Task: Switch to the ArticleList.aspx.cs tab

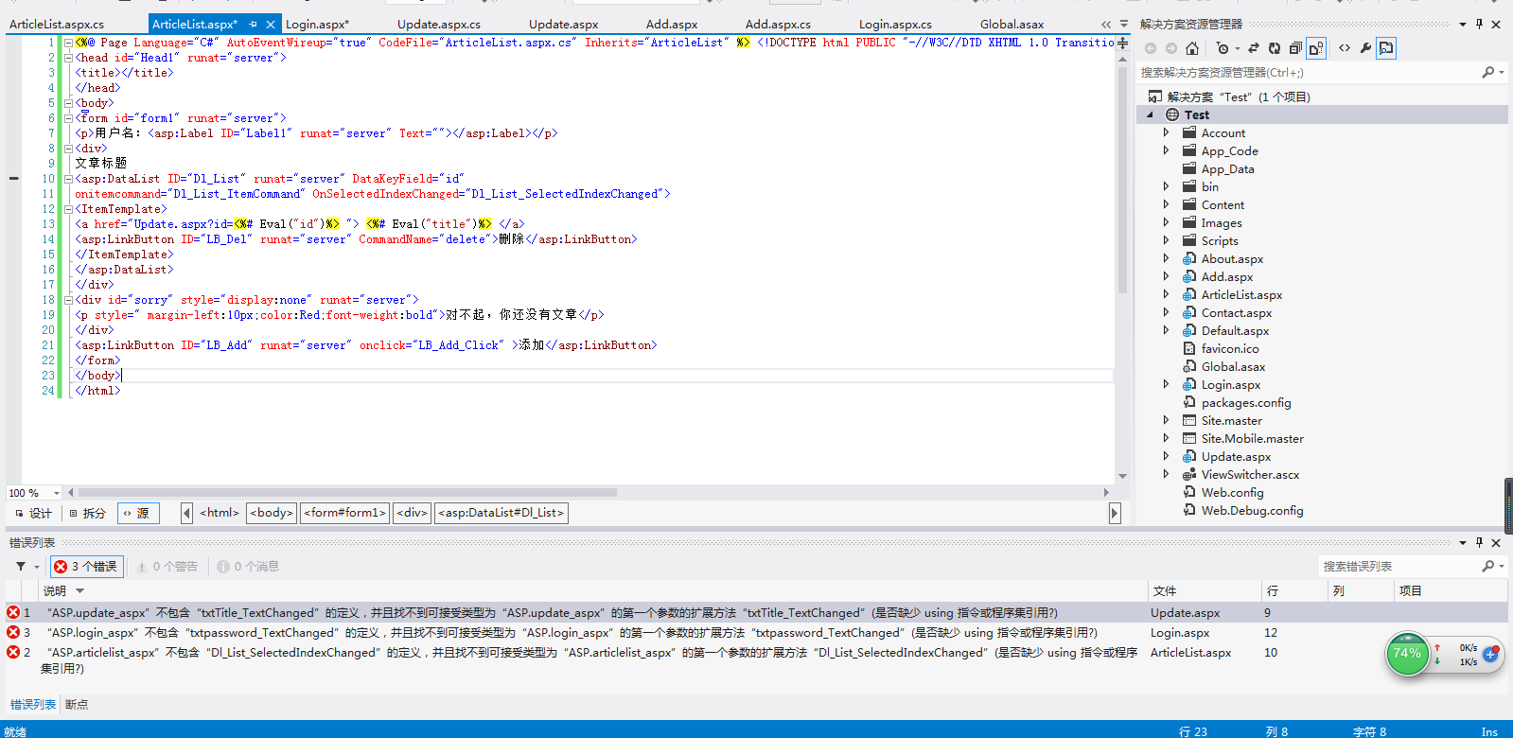Action: [57, 24]
